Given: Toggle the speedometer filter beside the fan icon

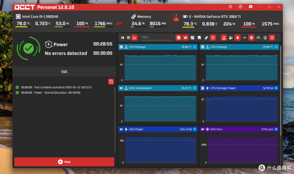Looking at the screenshot, I should pyautogui.click(x=258, y=38).
